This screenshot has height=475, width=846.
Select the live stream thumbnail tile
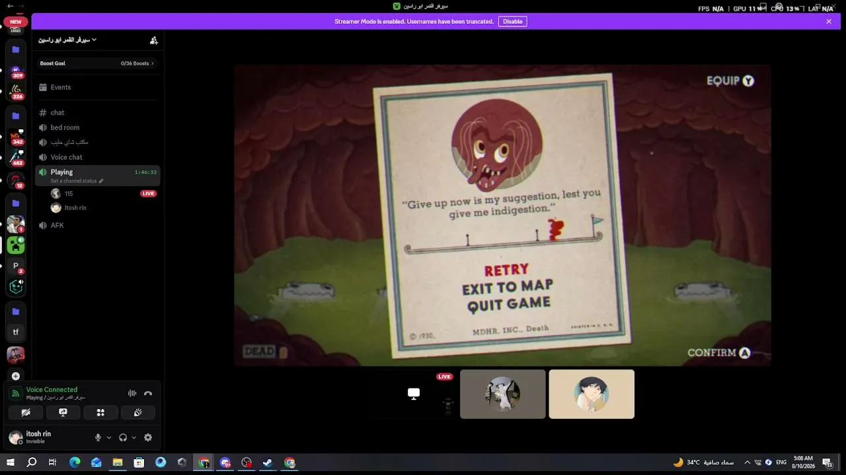414,394
